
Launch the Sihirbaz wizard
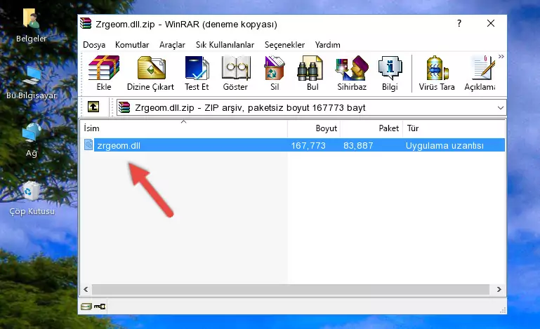tap(352, 73)
